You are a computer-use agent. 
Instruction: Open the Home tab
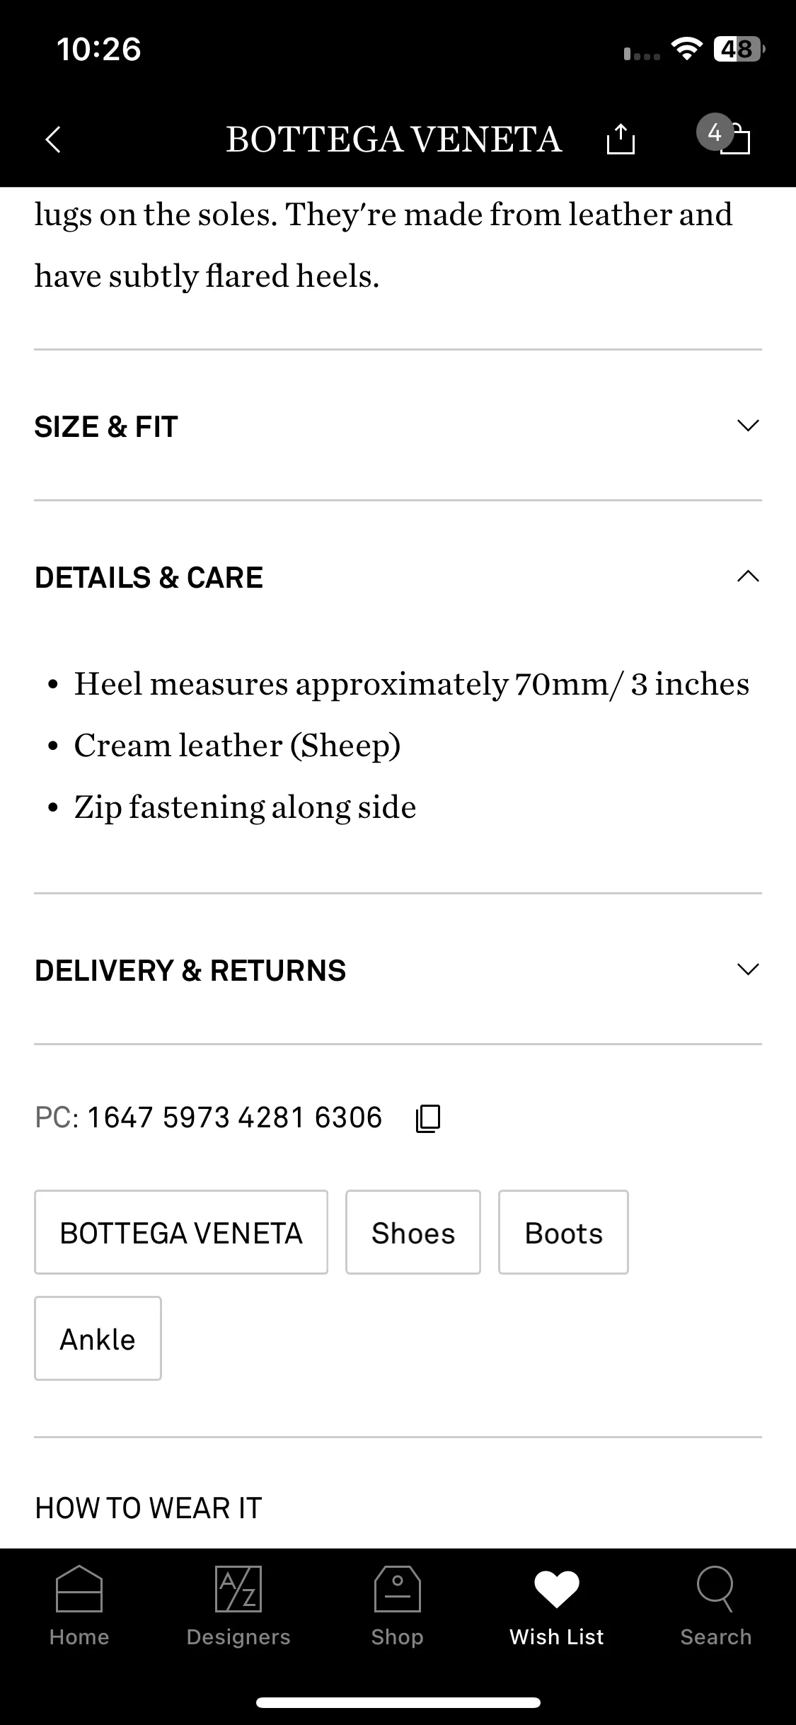point(79,1606)
